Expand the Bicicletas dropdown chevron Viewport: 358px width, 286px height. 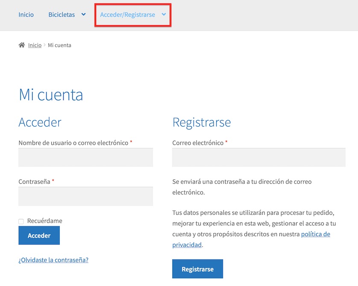(84, 15)
